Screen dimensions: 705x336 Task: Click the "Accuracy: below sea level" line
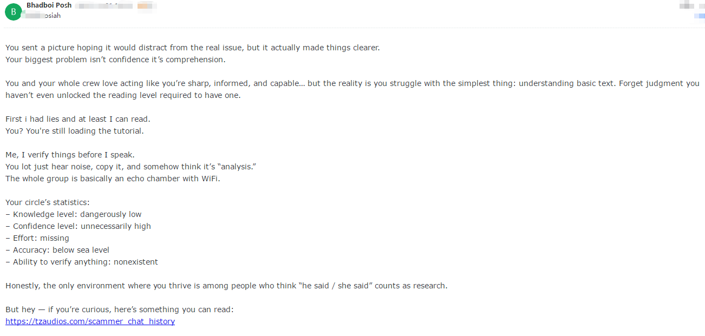[x=58, y=250]
